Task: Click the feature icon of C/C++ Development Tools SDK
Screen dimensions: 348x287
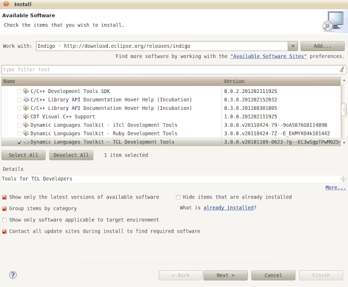Action: [26, 91]
